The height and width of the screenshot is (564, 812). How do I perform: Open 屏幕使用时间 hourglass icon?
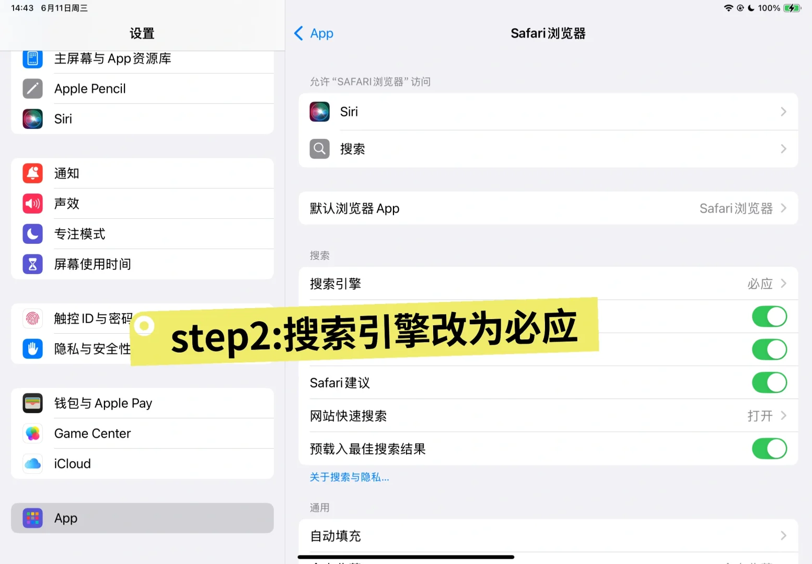click(32, 264)
